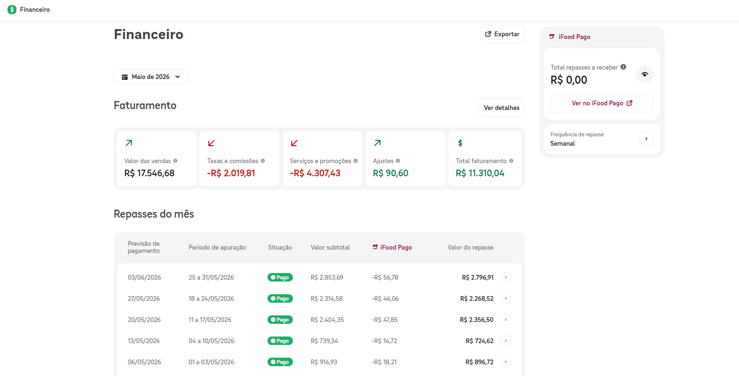Click the Ver detalhes button
This screenshot has width=739, height=376.
pyautogui.click(x=502, y=108)
